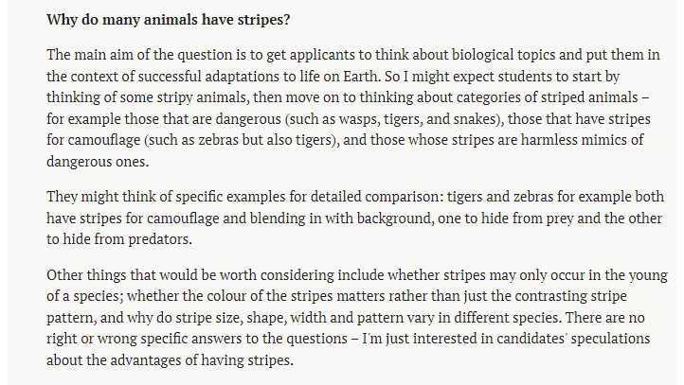Image resolution: width=684 pixels, height=385 pixels.
Task: Click the paragraph starting 'Other things that would'
Action: (x=357, y=318)
